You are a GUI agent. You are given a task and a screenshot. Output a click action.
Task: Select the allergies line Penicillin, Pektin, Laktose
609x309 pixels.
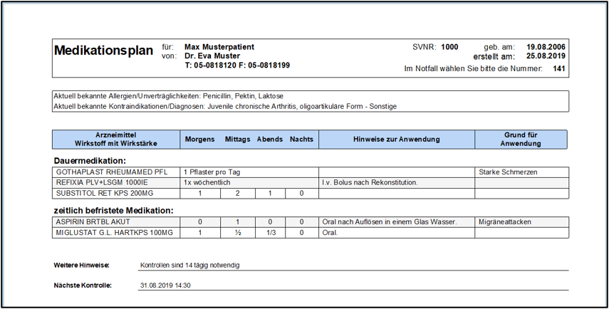(168, 96)
